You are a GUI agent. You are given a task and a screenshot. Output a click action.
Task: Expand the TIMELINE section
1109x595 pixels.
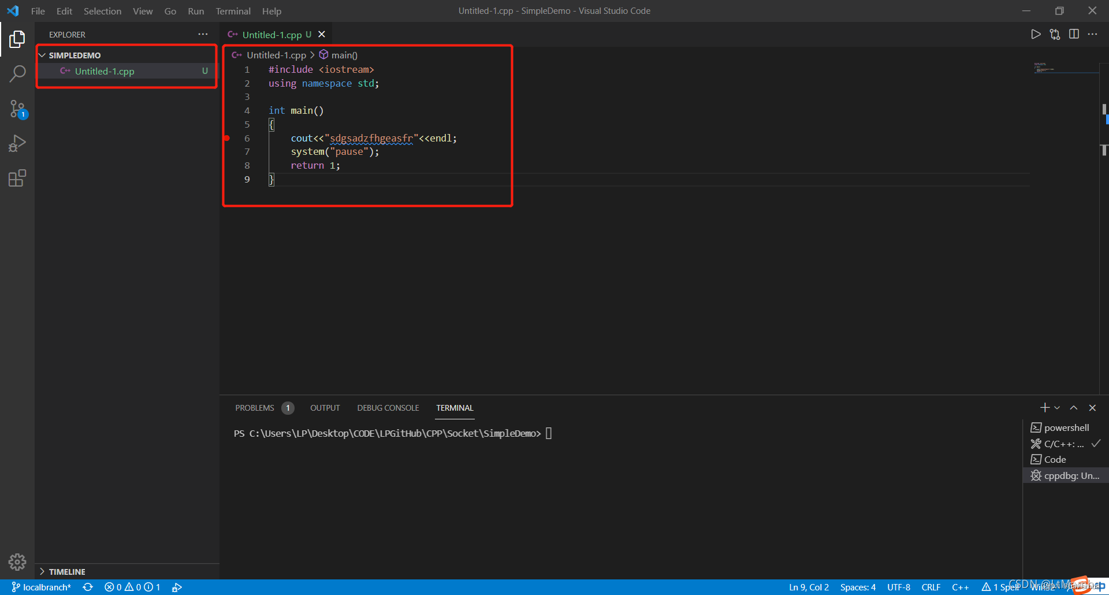pos(127,571)
